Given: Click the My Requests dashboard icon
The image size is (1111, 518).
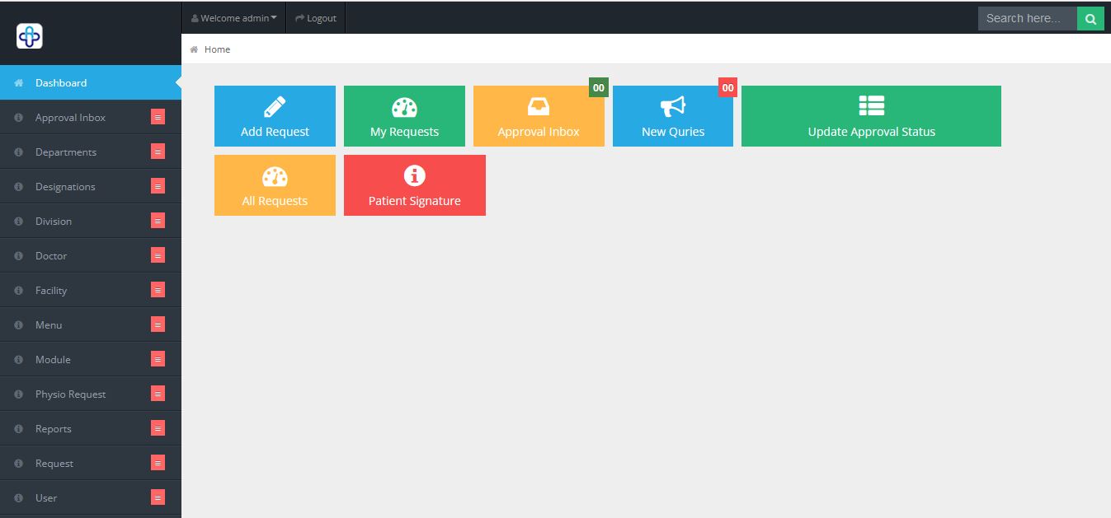Looking at the screenshot, I should 403,106.
